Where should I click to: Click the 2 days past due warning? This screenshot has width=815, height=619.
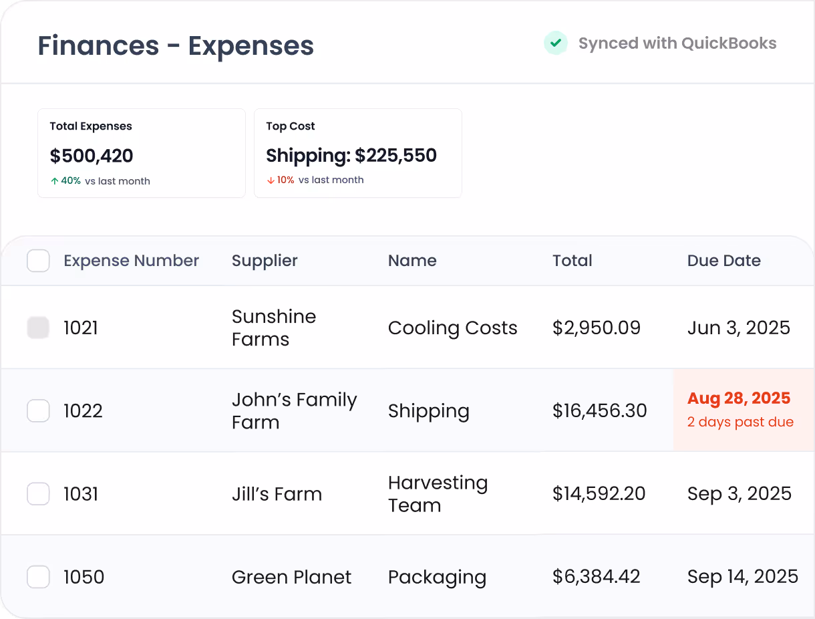740,422
